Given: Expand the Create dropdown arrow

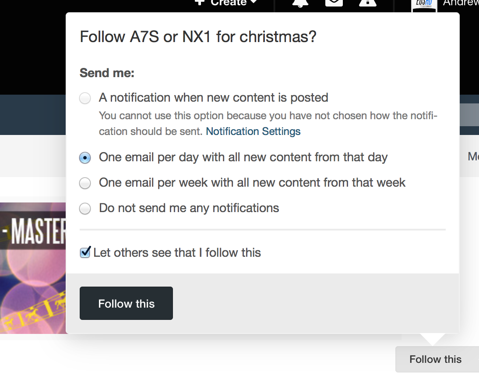Looking at the screenshot, I should pos(254,3).
